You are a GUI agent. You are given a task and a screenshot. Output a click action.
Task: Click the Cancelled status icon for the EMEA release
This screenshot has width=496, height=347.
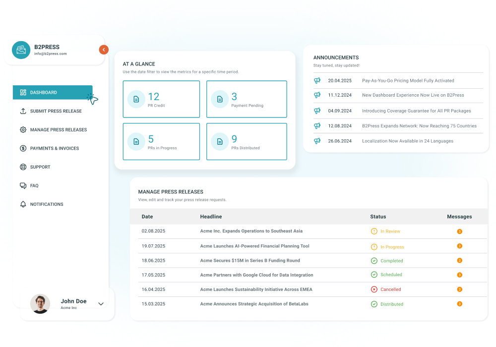(373, 289)
